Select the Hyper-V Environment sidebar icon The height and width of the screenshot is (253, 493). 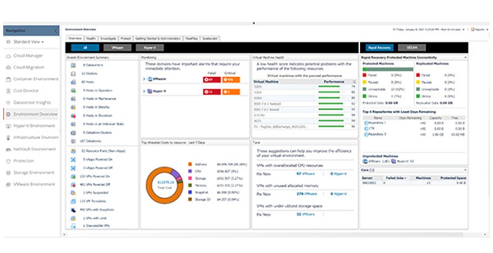pyautogui.click(x=9, y=126)
